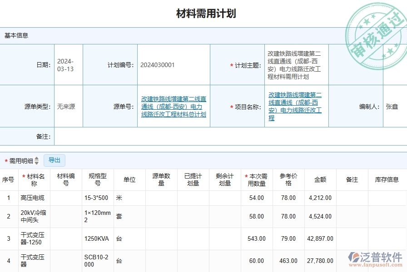The image size is (407, 272).
Task: Click the 导出 export button
Action: (55, 160)
